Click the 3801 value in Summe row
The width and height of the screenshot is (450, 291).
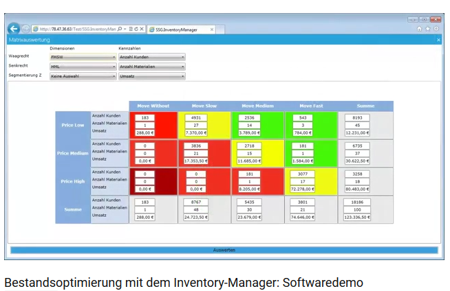click(303, 202)
